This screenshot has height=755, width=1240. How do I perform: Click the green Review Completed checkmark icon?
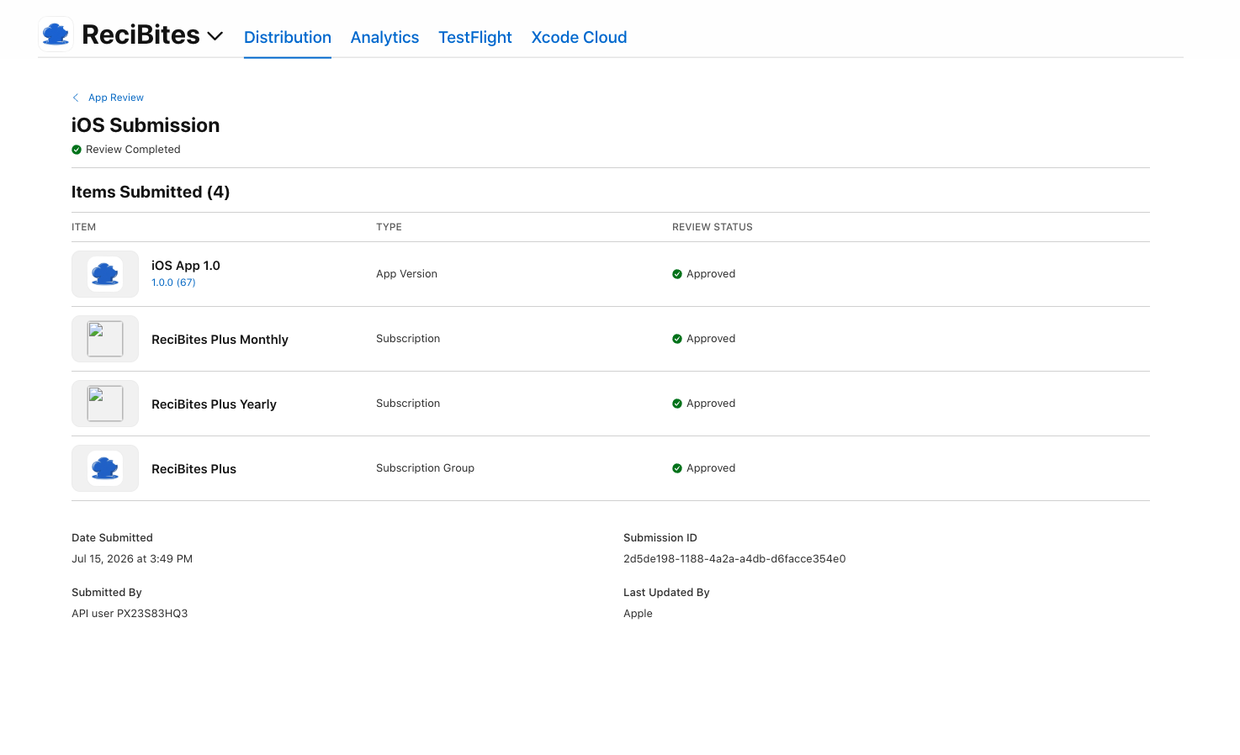pos(77,150)
